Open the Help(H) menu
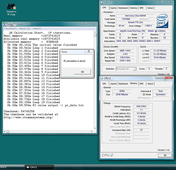Image resolution: width=176 pixels, height=170 pixels. pos(37,28)
